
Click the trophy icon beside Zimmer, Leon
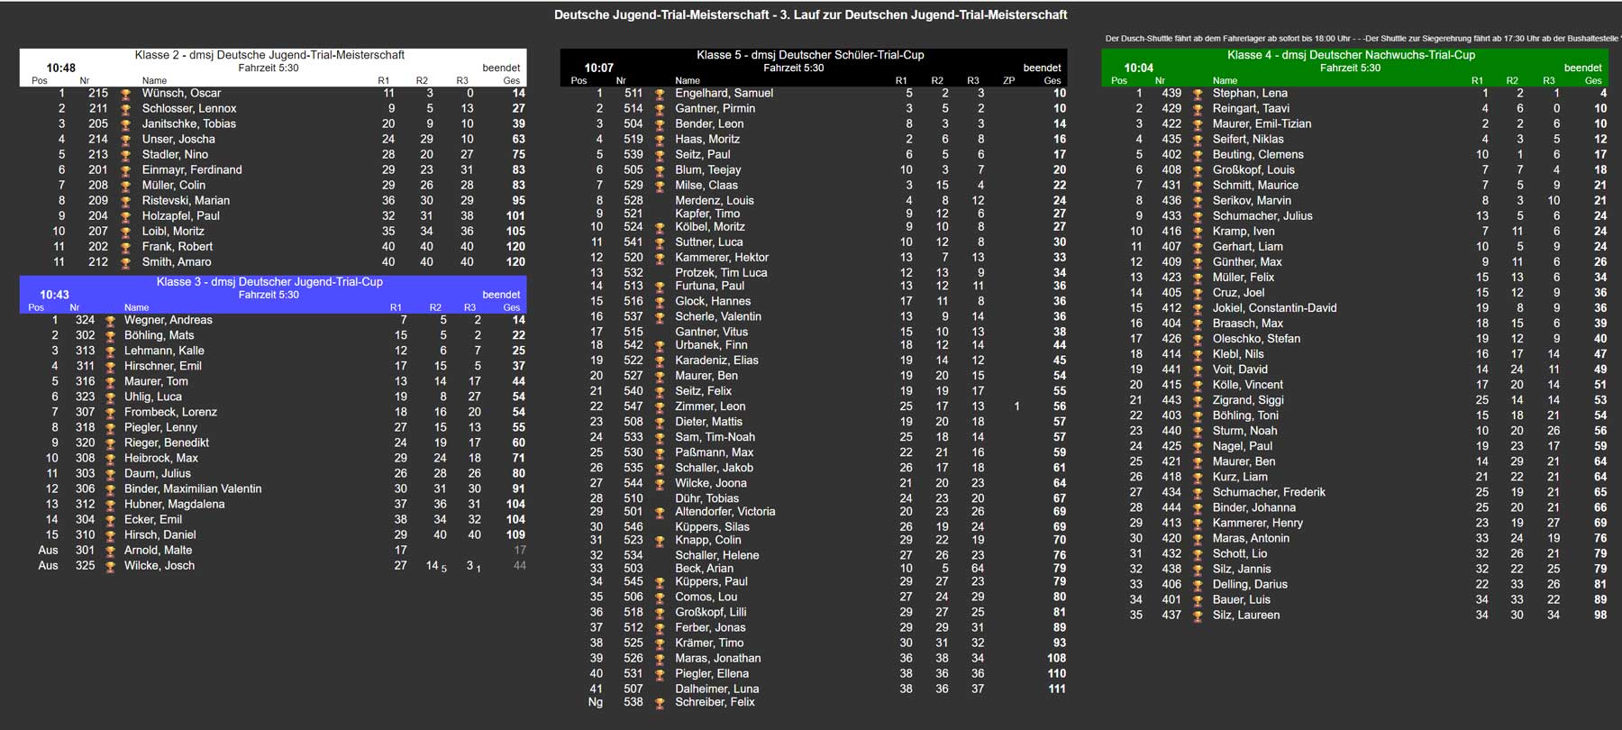click(660, 407)
